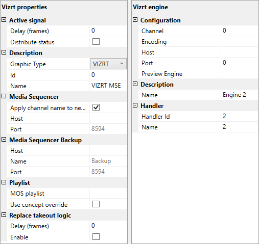The image size is (259, 244).
Task: Select the MOS playlist property label
Action: point(27,194)
